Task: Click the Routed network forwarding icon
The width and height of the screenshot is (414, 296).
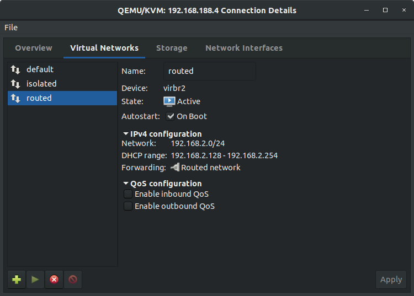Action: point(175,168)
